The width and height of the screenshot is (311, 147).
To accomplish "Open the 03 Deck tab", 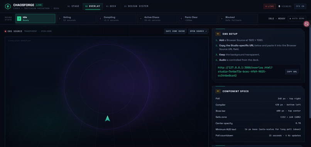I will point(111,6).
